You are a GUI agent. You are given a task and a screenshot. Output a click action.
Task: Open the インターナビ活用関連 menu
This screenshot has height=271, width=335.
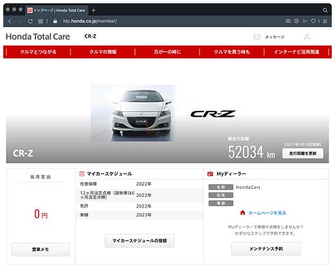point(296,52)
